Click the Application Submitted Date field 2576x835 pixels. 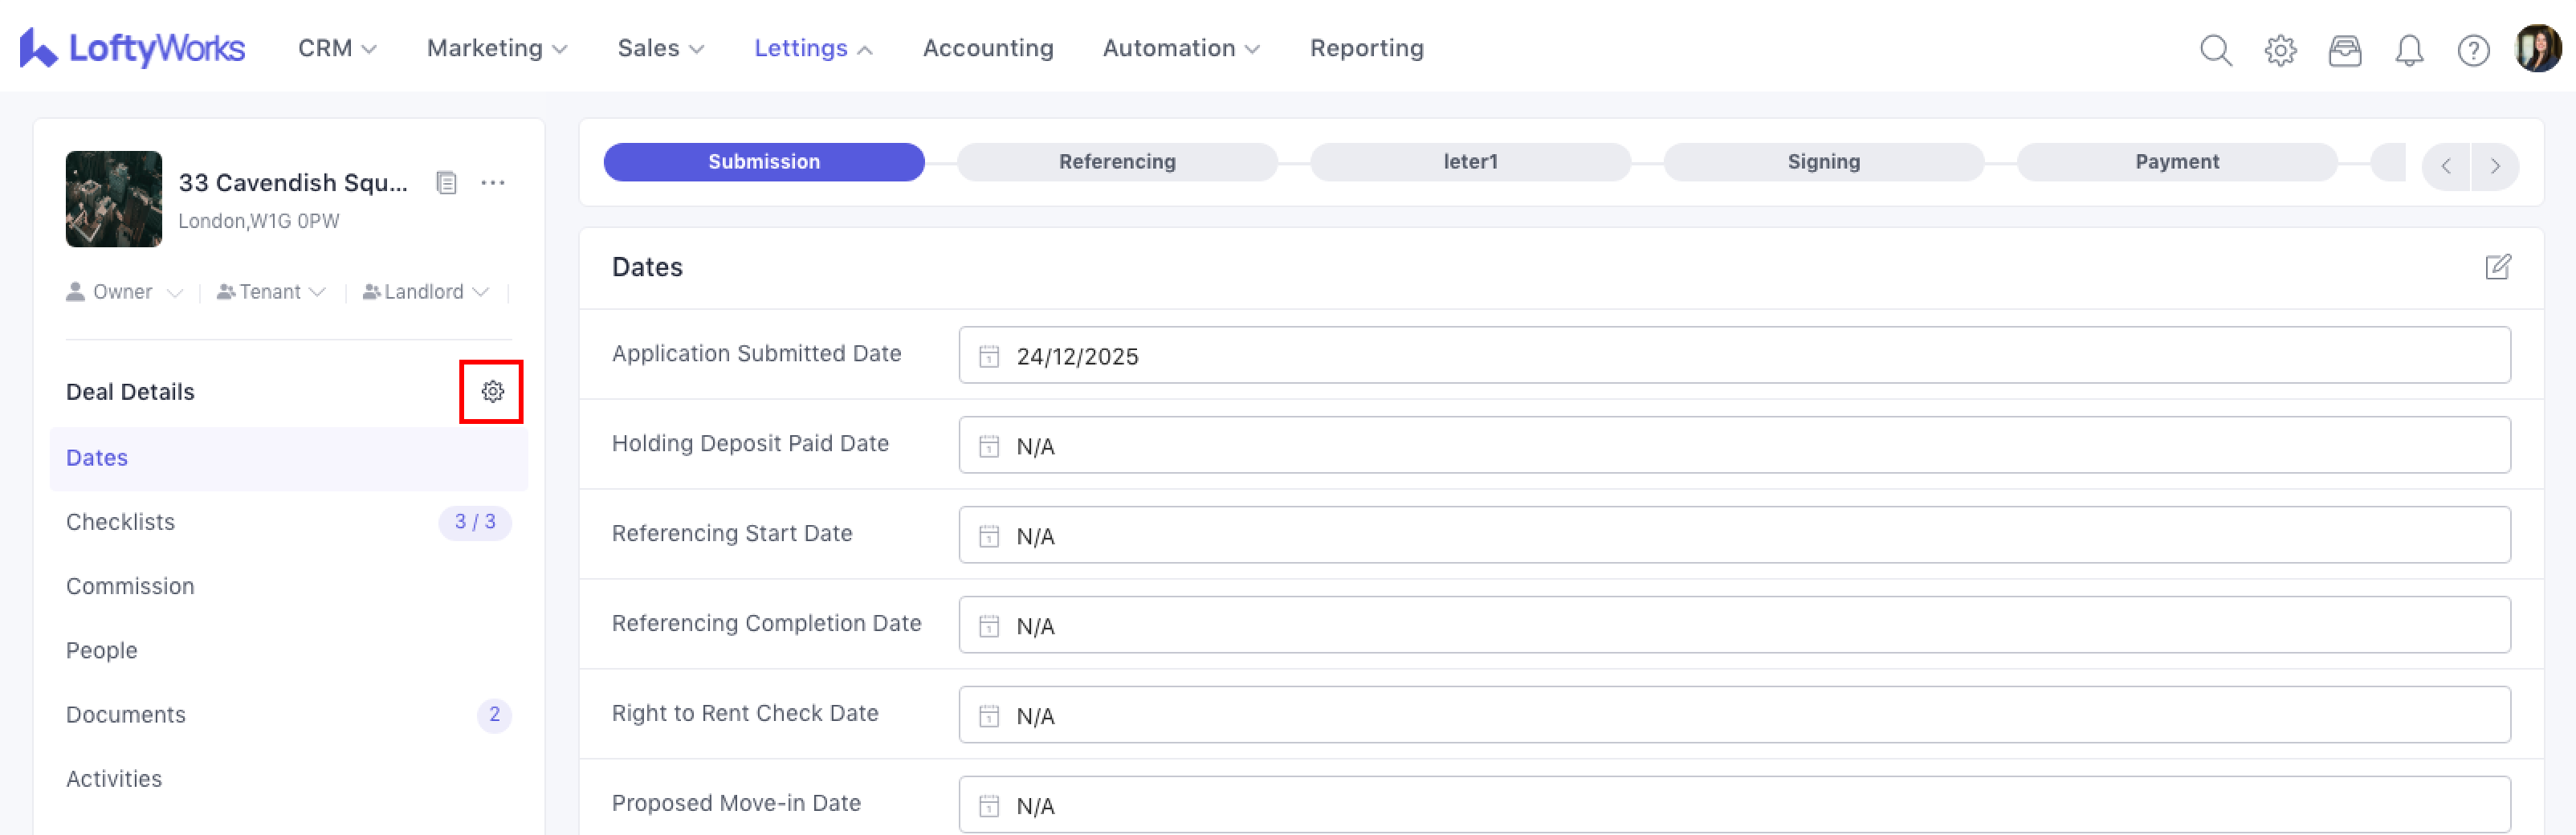[x=1733, y=356]
